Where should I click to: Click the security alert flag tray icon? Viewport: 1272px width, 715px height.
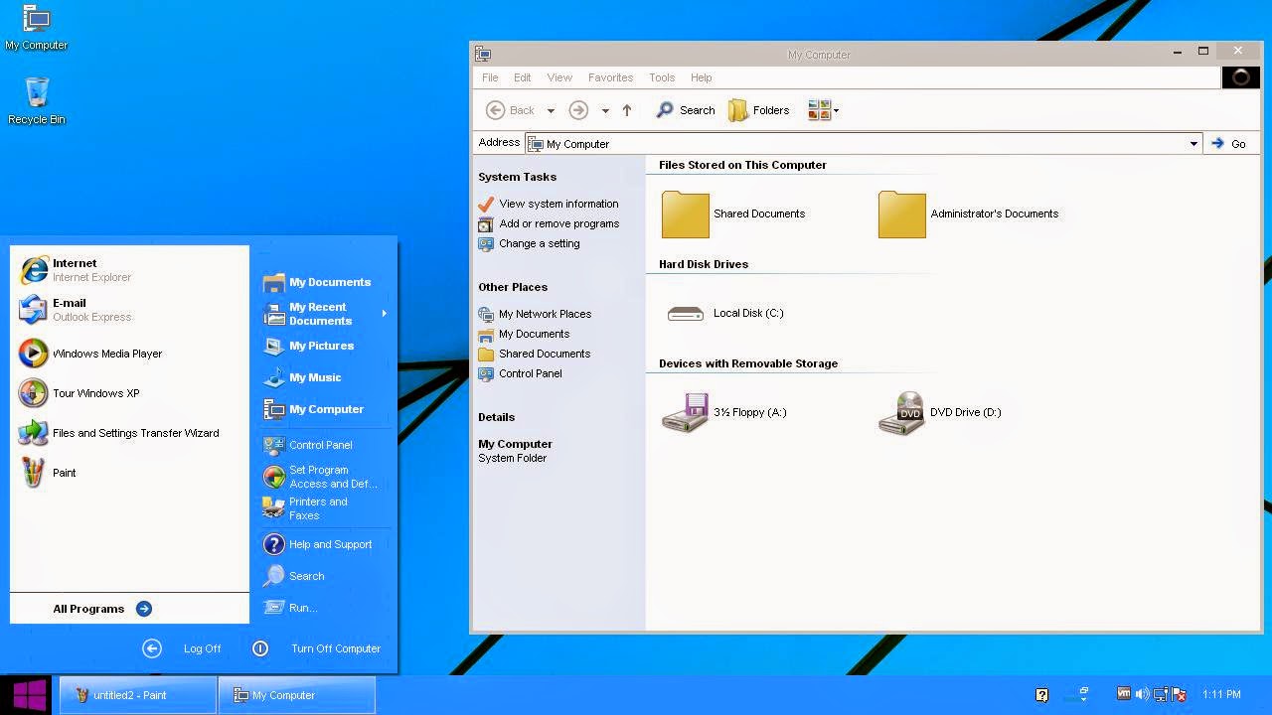pos(1180,694)
